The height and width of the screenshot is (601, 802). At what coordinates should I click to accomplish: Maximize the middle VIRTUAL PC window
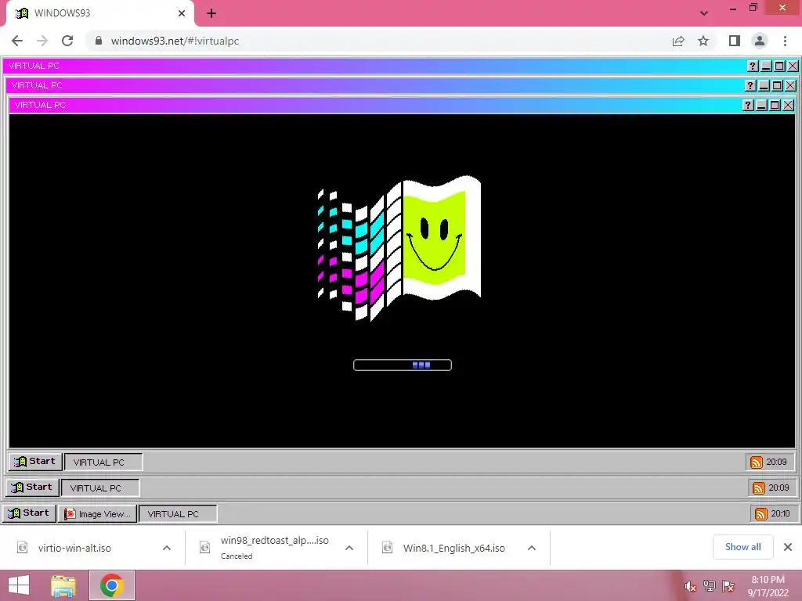pos(778,85)
